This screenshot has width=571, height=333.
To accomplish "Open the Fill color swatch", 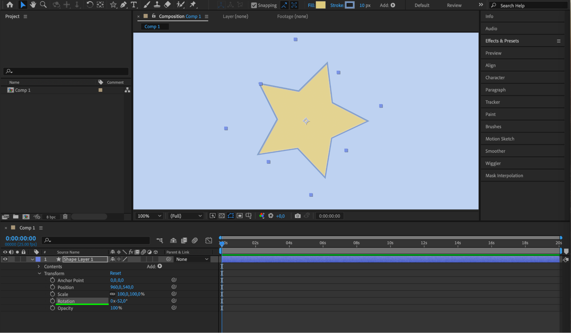I will coord(320,5).
